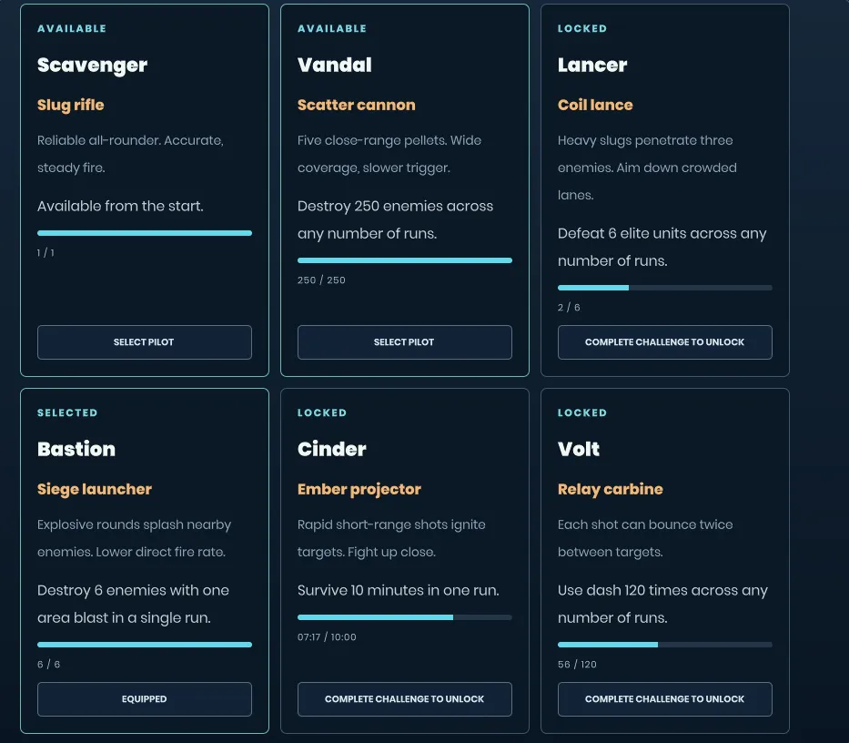849x743 pixels.
Task: Click the 07:17 / 10:00 timer text
Action: (x=327, y=637)
